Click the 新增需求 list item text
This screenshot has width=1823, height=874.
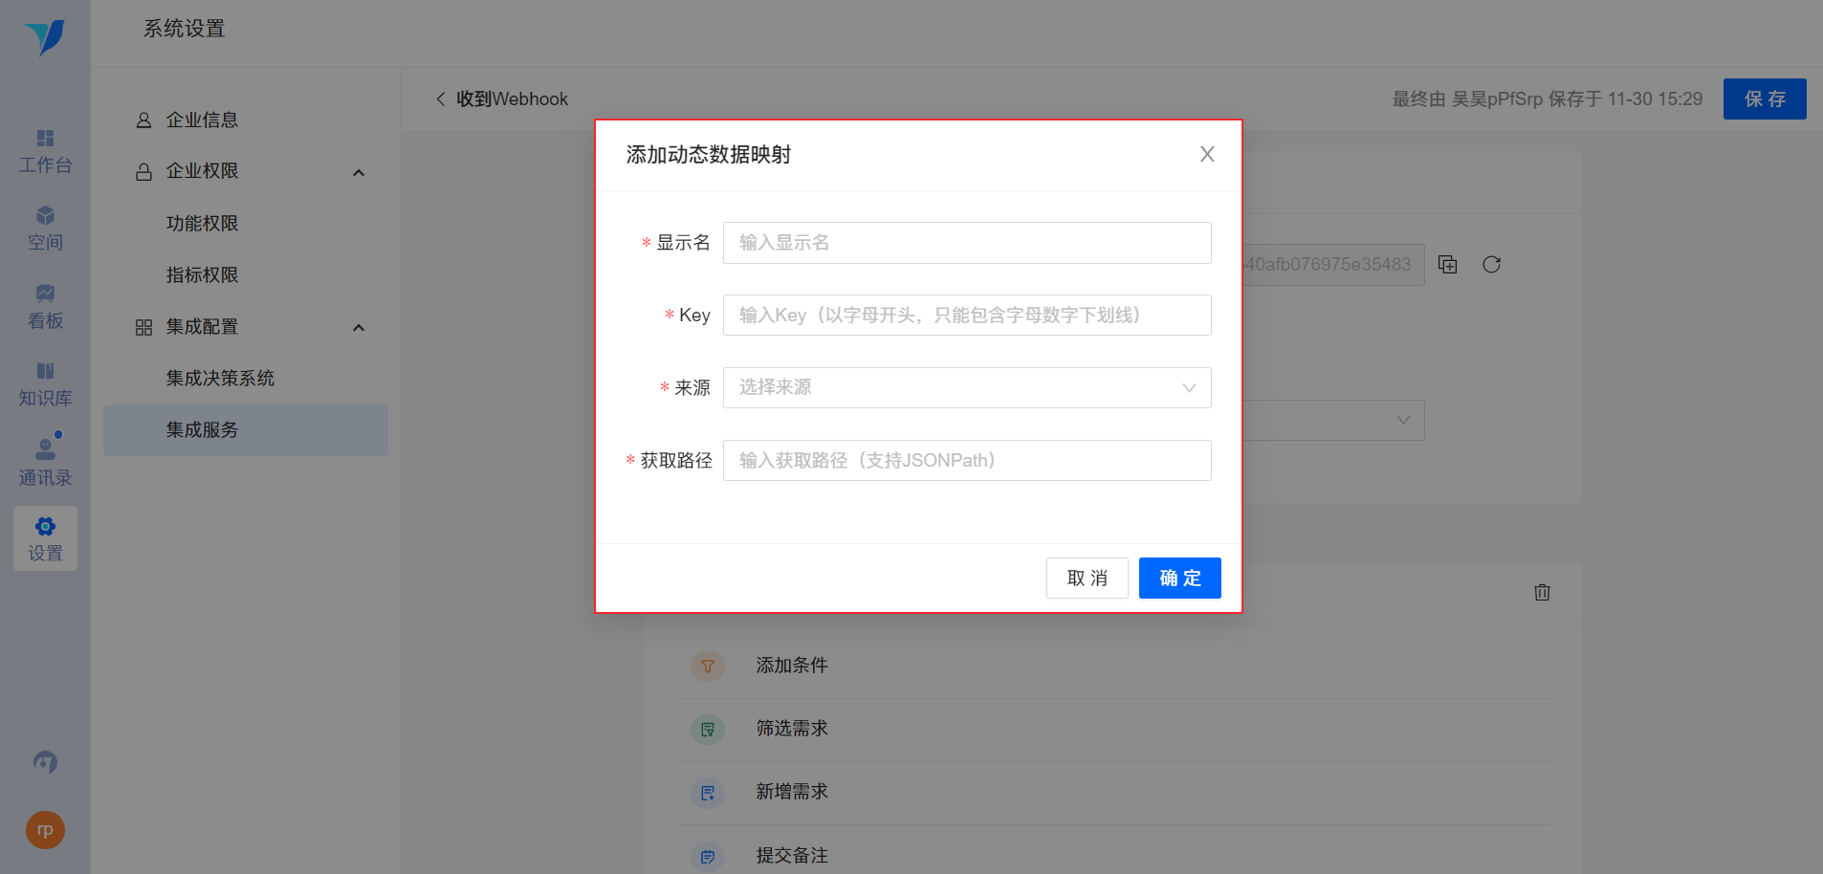[792, 792]
